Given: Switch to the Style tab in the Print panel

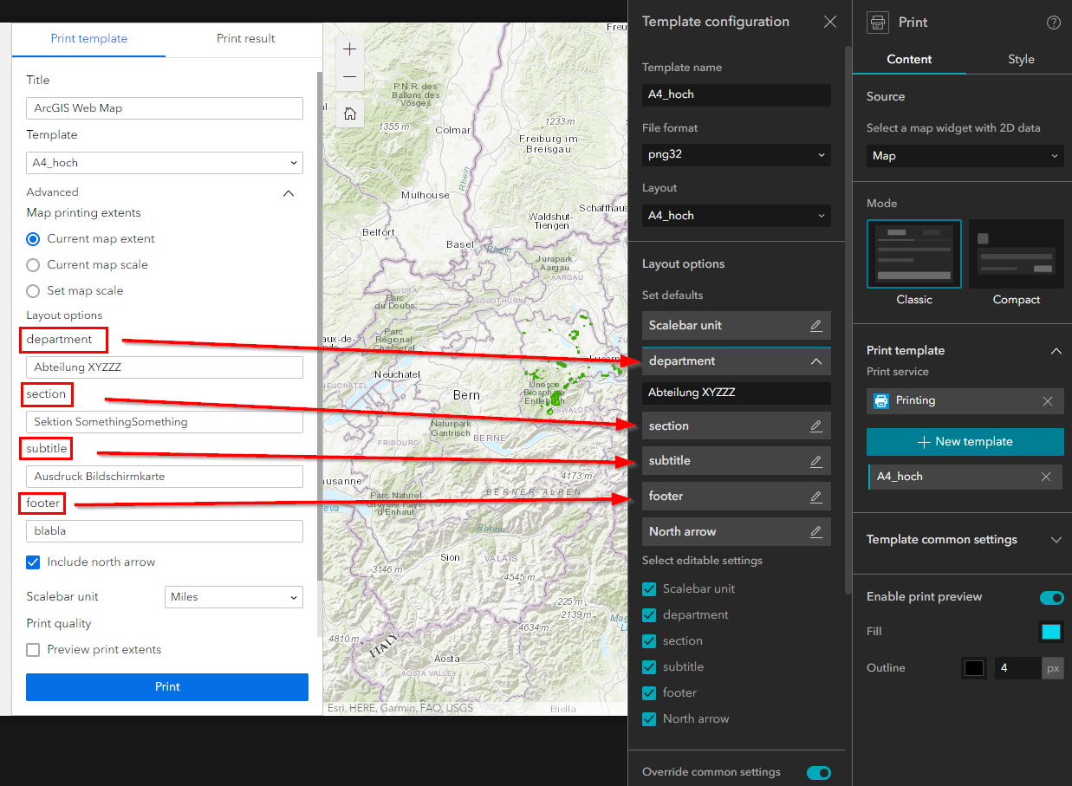Looking at the screenshot, I should [x=1021, y=59].
